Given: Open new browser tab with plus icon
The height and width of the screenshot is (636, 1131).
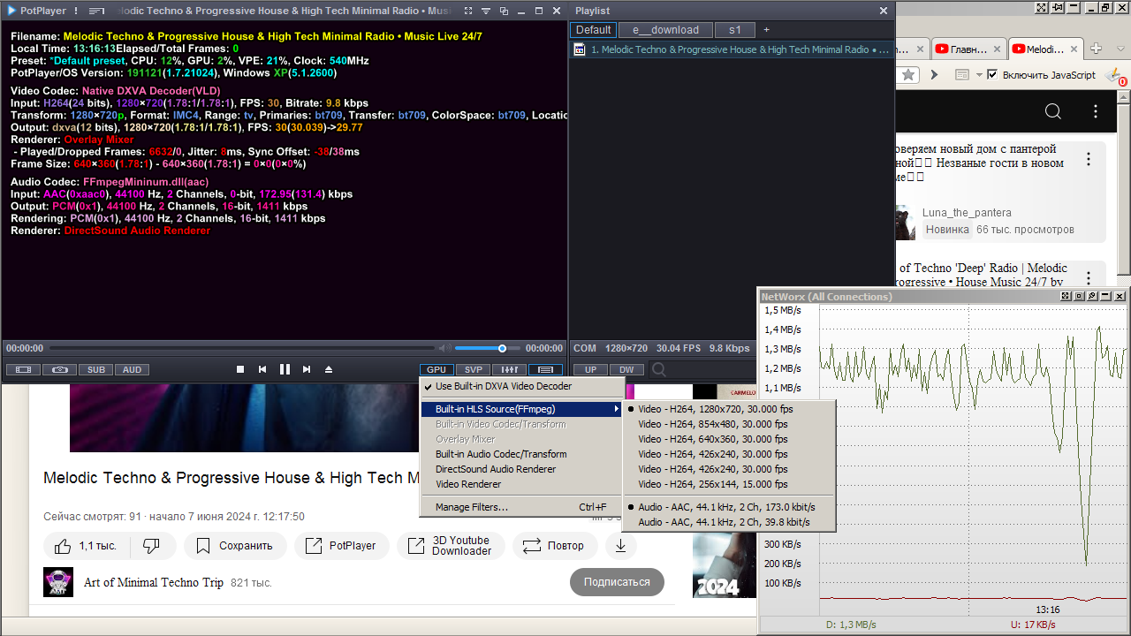Looking at the screenshot, I should coord(1097,49).
